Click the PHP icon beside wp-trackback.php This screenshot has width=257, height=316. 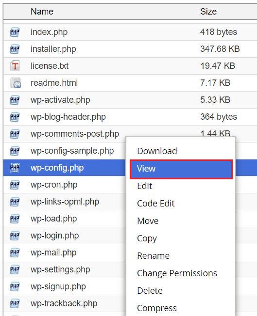[x=15, y=303]
